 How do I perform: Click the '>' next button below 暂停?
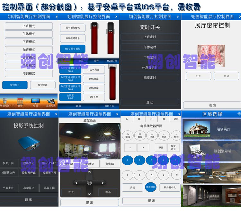click(143, 147)
